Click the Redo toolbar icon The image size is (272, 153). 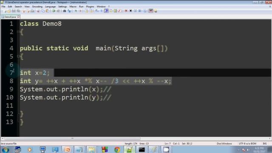pyautogui.click(x=58, y=11)
